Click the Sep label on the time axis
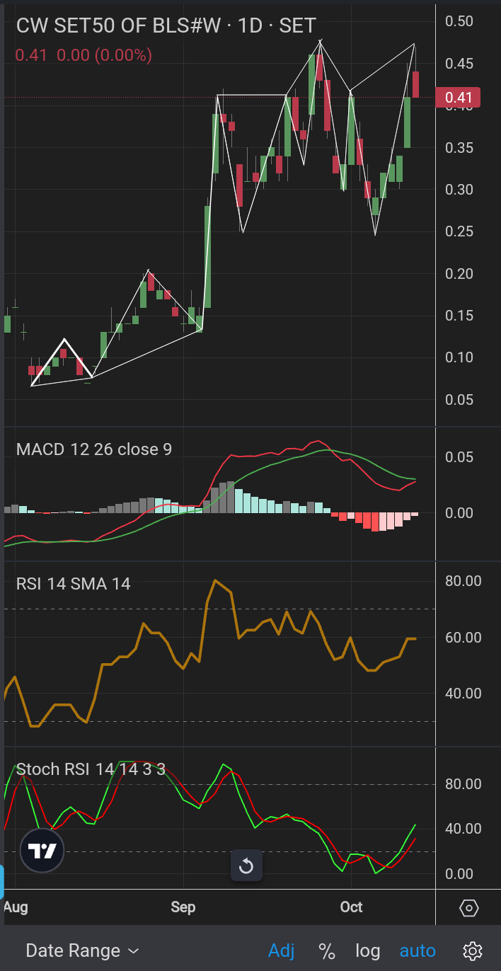 (x=183, y=907)
